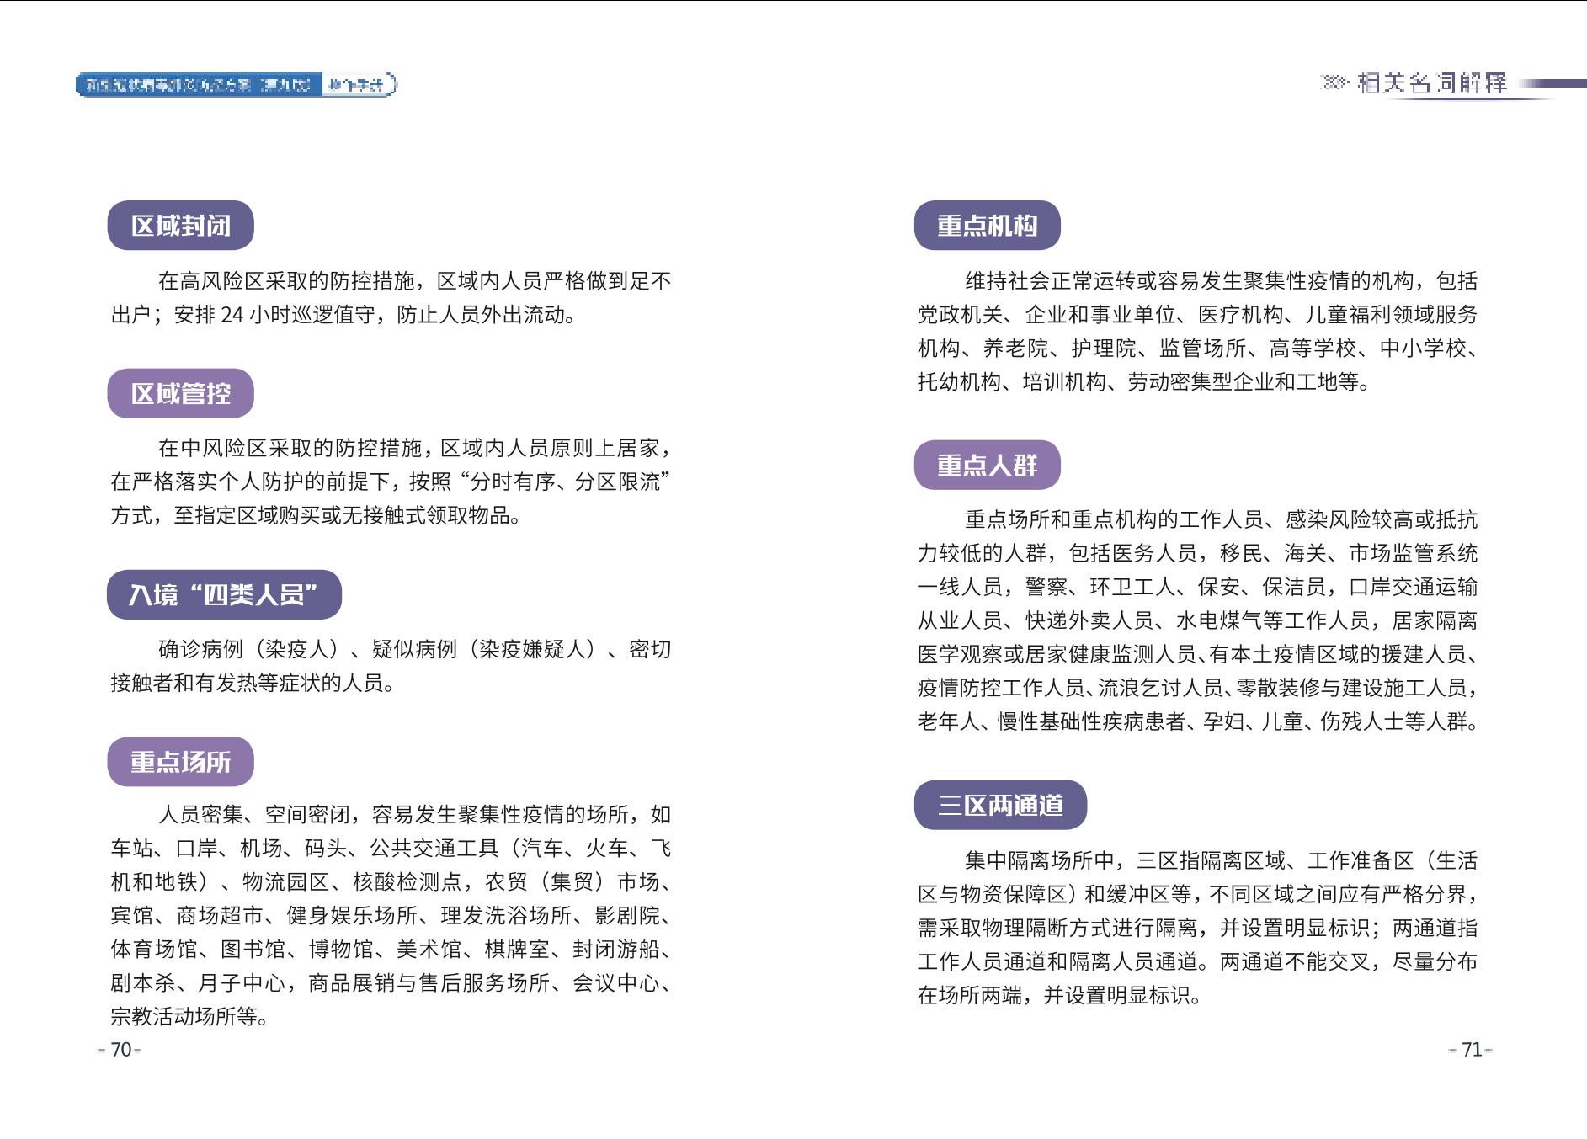Click the 重点人群 paragraph mentioning 快递外卖人员
This screenshot has height=1139, width=1587.
(x=1197, y=620)
